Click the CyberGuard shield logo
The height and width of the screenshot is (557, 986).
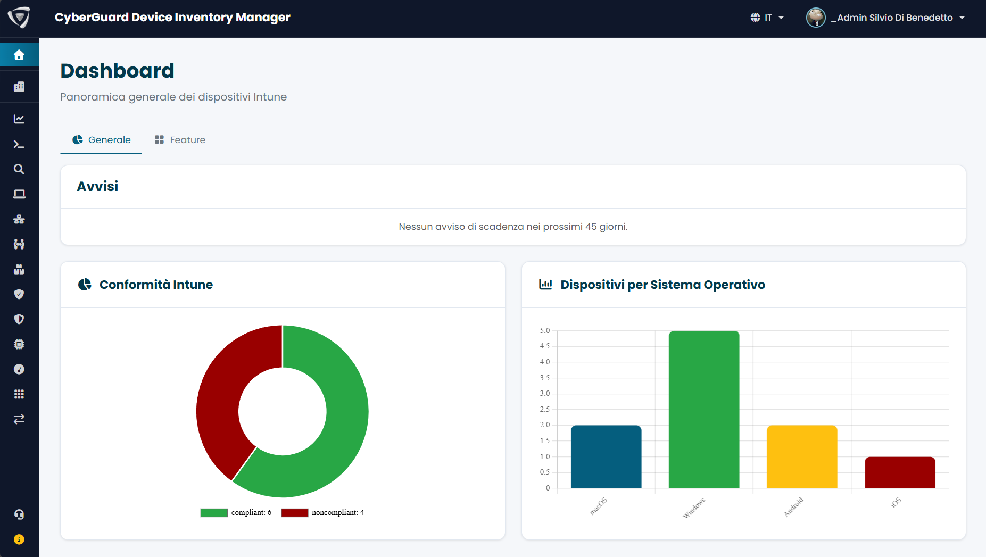tap(19, 18)
